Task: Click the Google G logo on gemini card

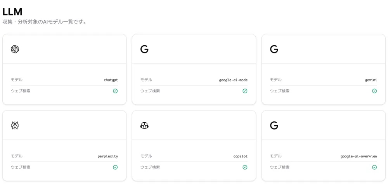Action: point(274,49)
